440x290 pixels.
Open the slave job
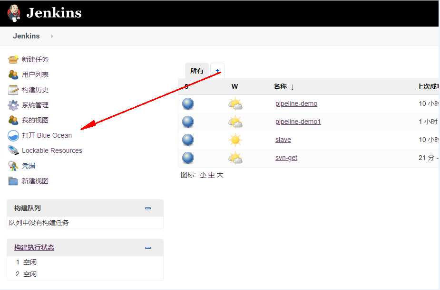pyautogui.click(x=283, y=140)
